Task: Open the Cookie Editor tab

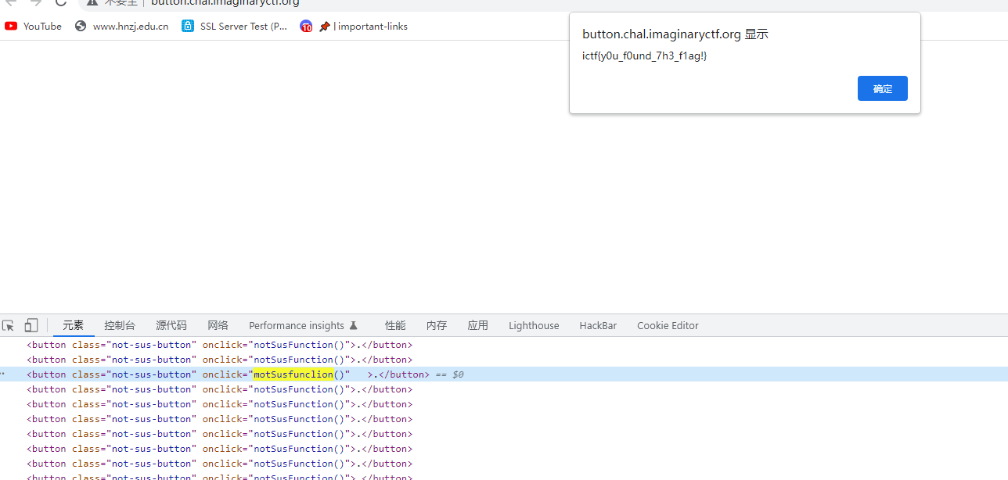Action: tap(668, 325)
